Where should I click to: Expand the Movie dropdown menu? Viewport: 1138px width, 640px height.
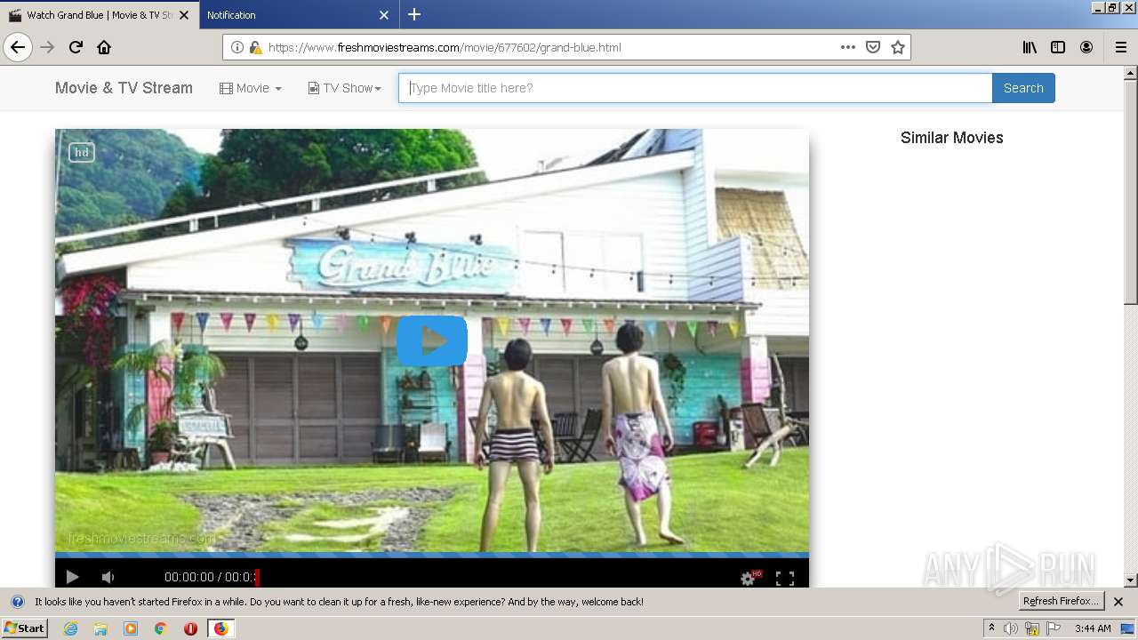tap(251, 88)
